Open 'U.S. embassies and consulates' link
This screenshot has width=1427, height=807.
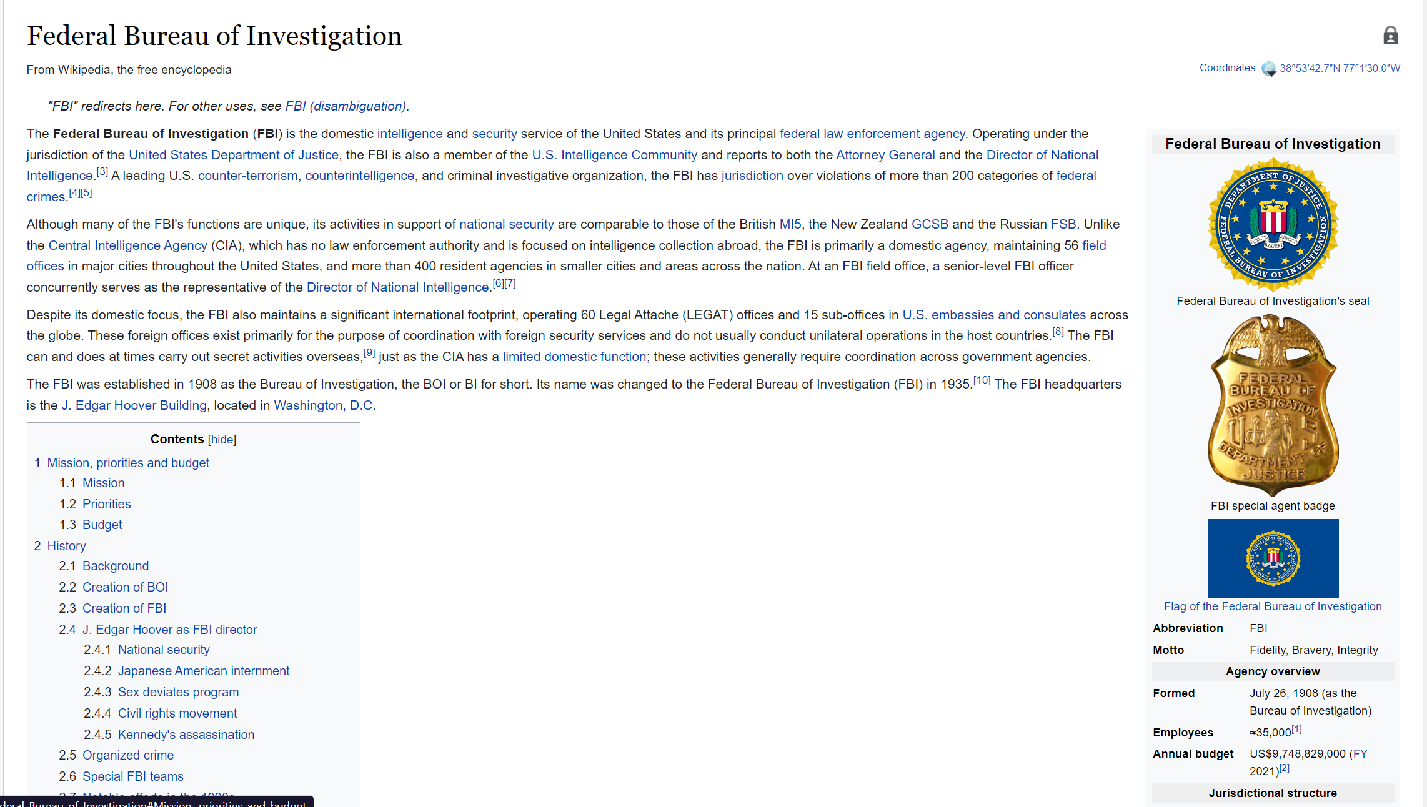994,315
